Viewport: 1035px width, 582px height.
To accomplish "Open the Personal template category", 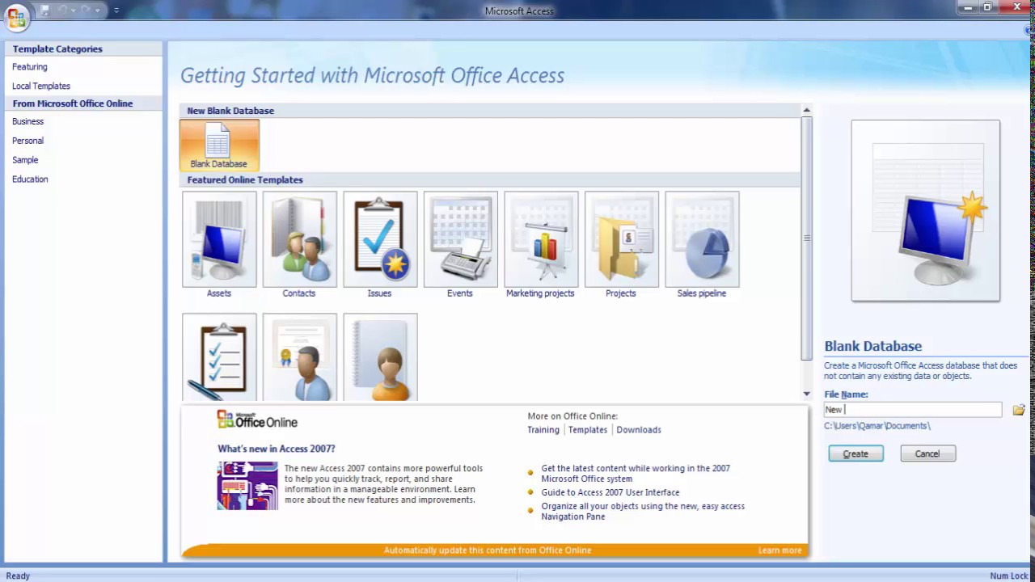I will point(28,141).
